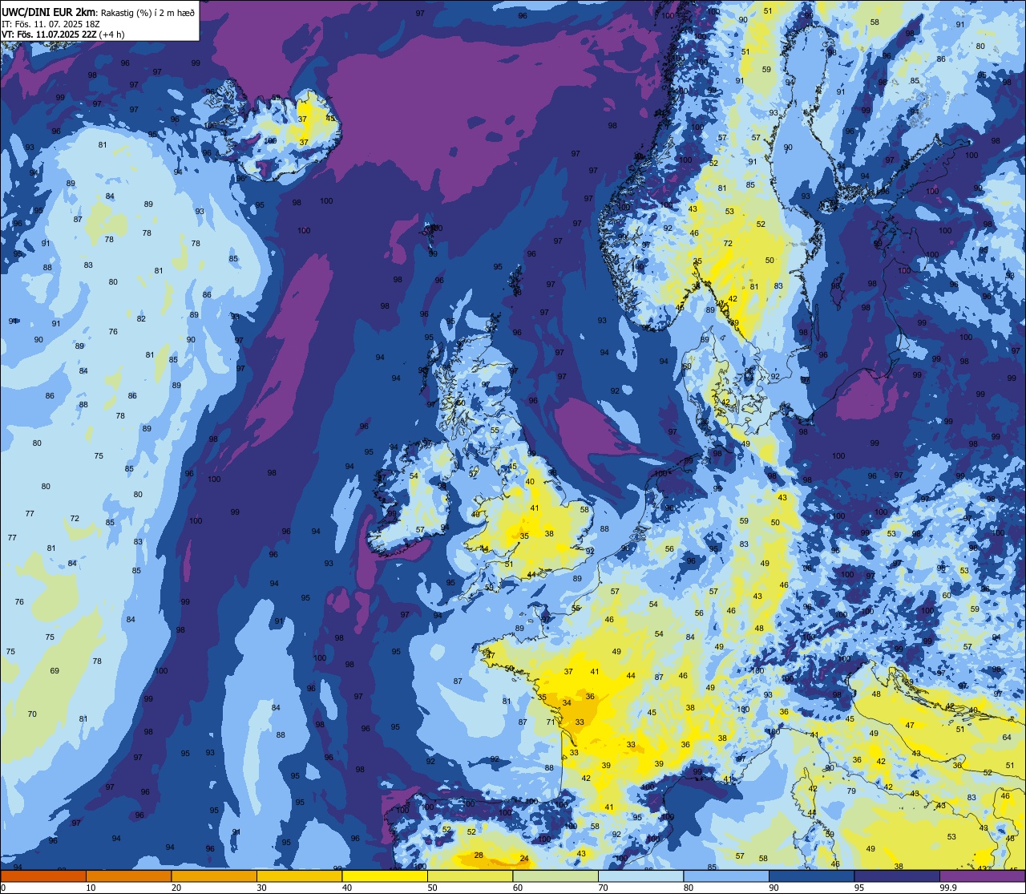Click the 90–95 medium blue legend swatch
This screenshot has width=1026, height=894.
[x=811, y=876]
